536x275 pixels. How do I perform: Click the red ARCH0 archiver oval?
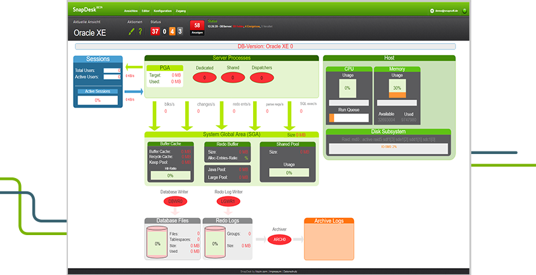click(x=279, y=240)
